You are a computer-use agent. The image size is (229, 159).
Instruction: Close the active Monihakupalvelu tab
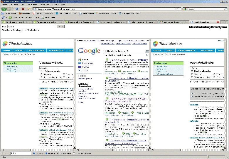[x=218, y=22]
